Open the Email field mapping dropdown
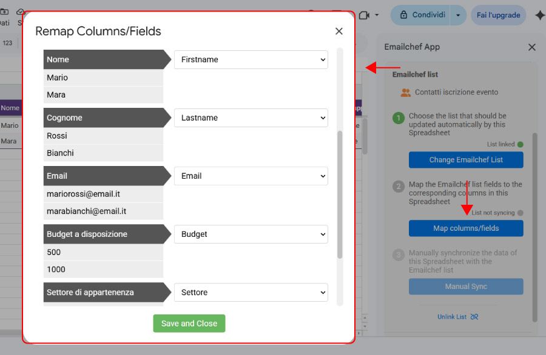 tap(251, 176)
